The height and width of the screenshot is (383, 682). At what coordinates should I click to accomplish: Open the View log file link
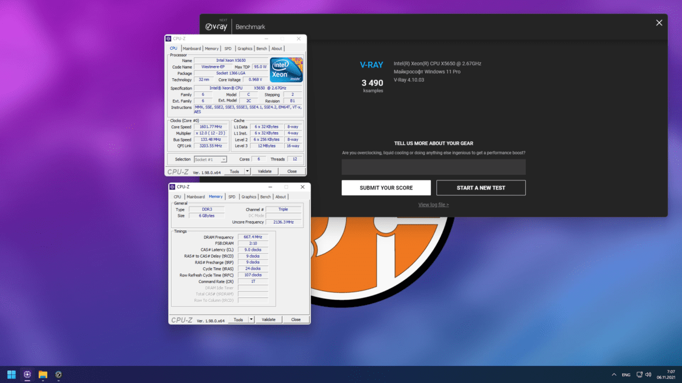[434, 205]
